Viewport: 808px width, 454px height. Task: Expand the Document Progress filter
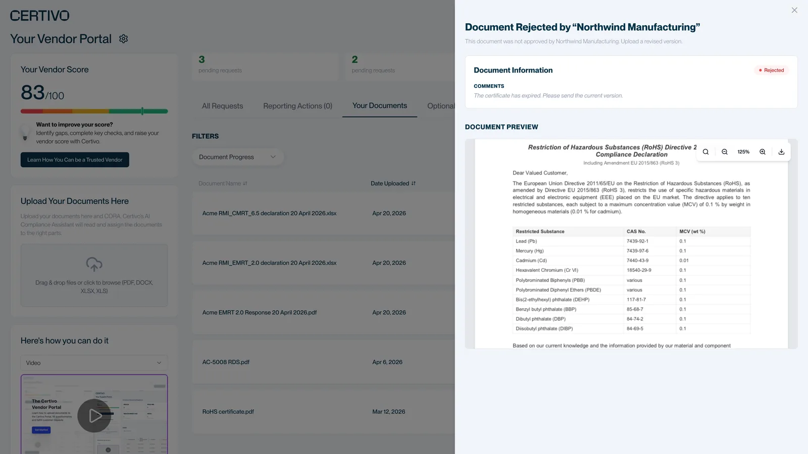[x=238, y=157]
